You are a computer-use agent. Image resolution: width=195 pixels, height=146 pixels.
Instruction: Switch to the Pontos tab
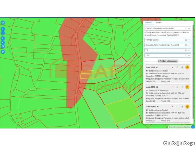159,23
